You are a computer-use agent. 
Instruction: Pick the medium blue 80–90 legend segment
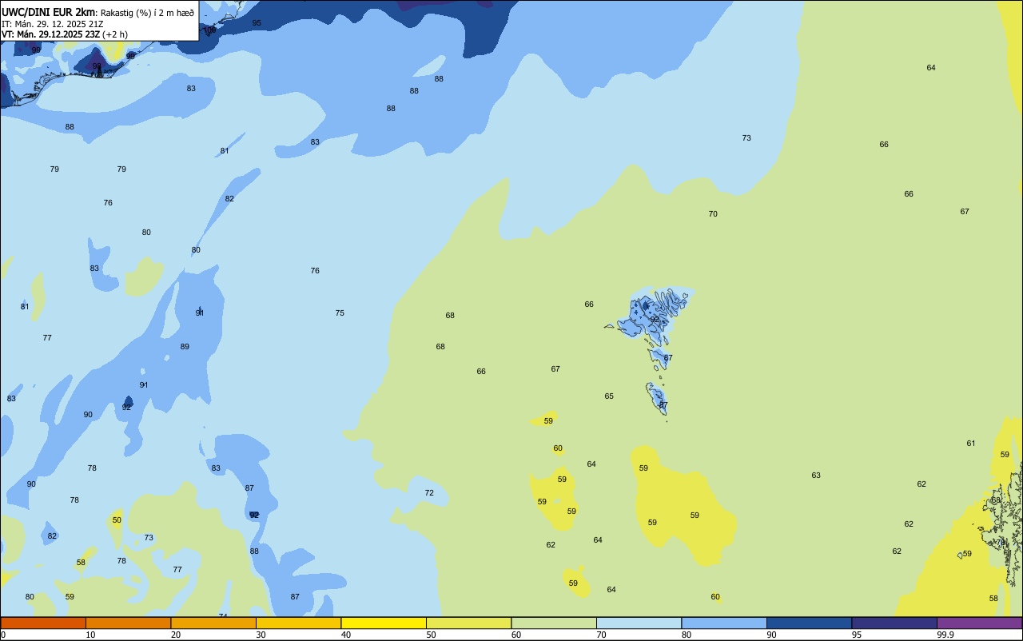(724, 623)
